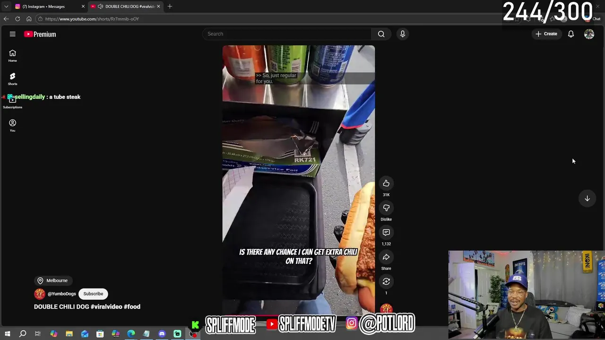605x340 pixels.
Task: Open Subscriptions in YouTube sidebar
Action: pos(13,102)
